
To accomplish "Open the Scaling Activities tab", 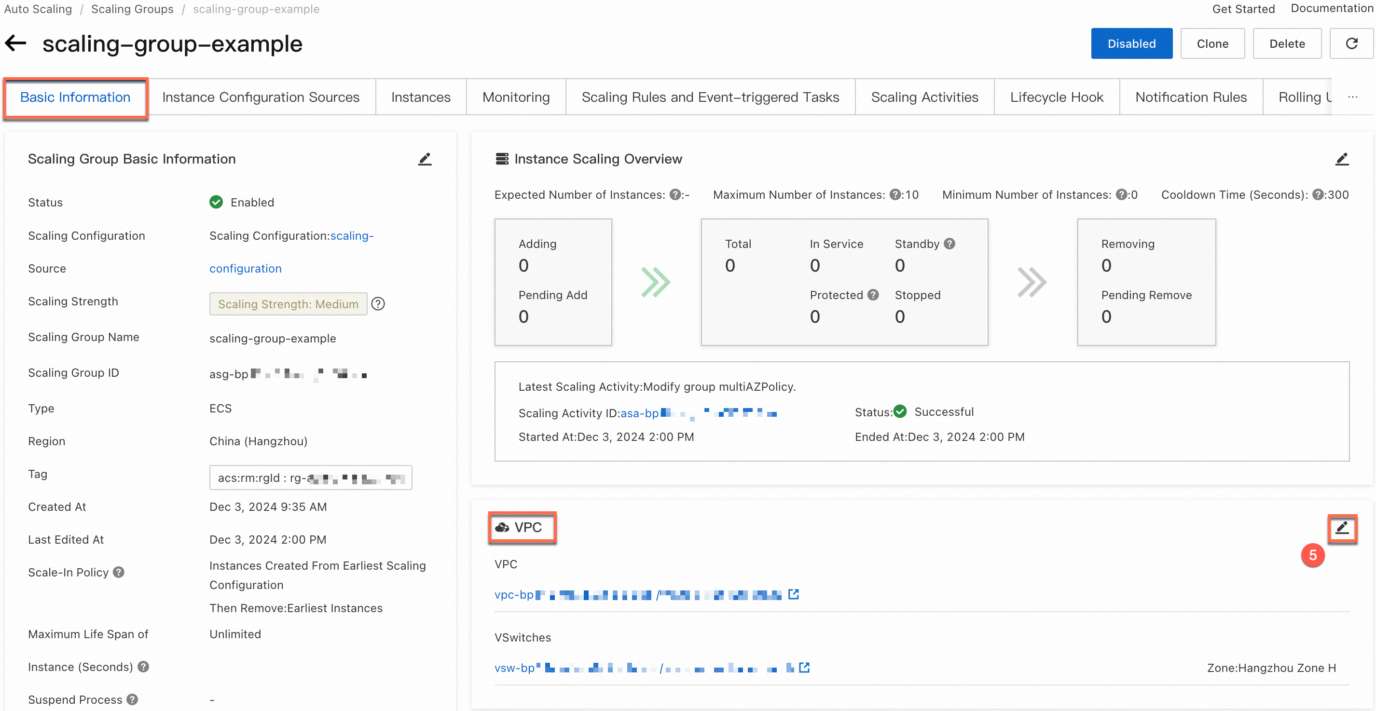I will tap(924, 97).
